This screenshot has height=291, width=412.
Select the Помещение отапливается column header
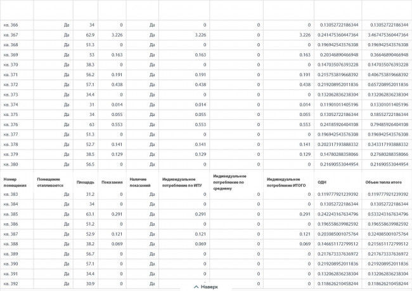coord(50,182)
